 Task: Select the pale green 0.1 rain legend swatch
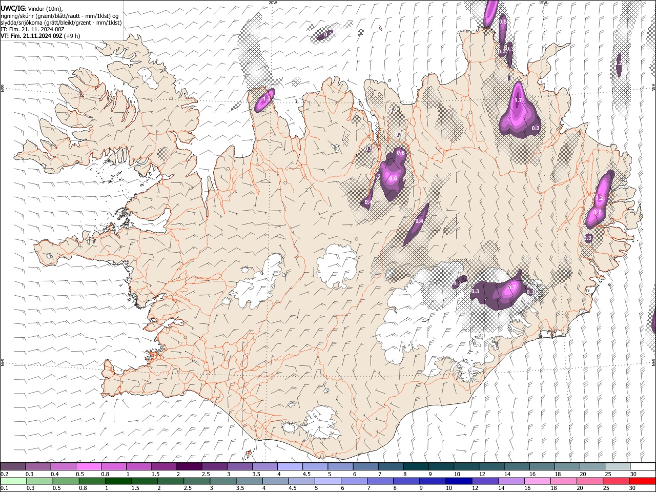14,481
